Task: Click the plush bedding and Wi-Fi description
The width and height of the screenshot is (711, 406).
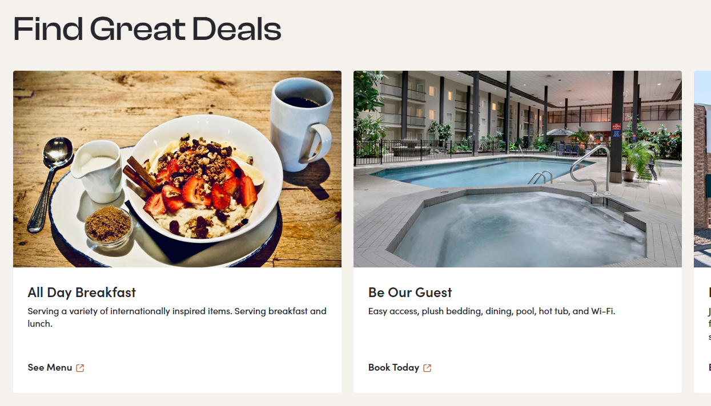Action: (492, 311)
